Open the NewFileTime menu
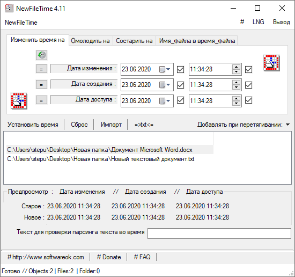This screenshot has width=295, height=277. (21, 23)
